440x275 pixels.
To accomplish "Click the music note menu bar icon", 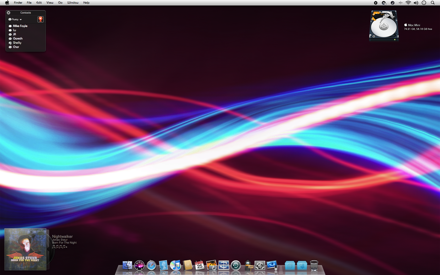I will [392, 3].
